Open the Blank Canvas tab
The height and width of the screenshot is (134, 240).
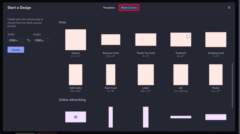coord(129,8)
